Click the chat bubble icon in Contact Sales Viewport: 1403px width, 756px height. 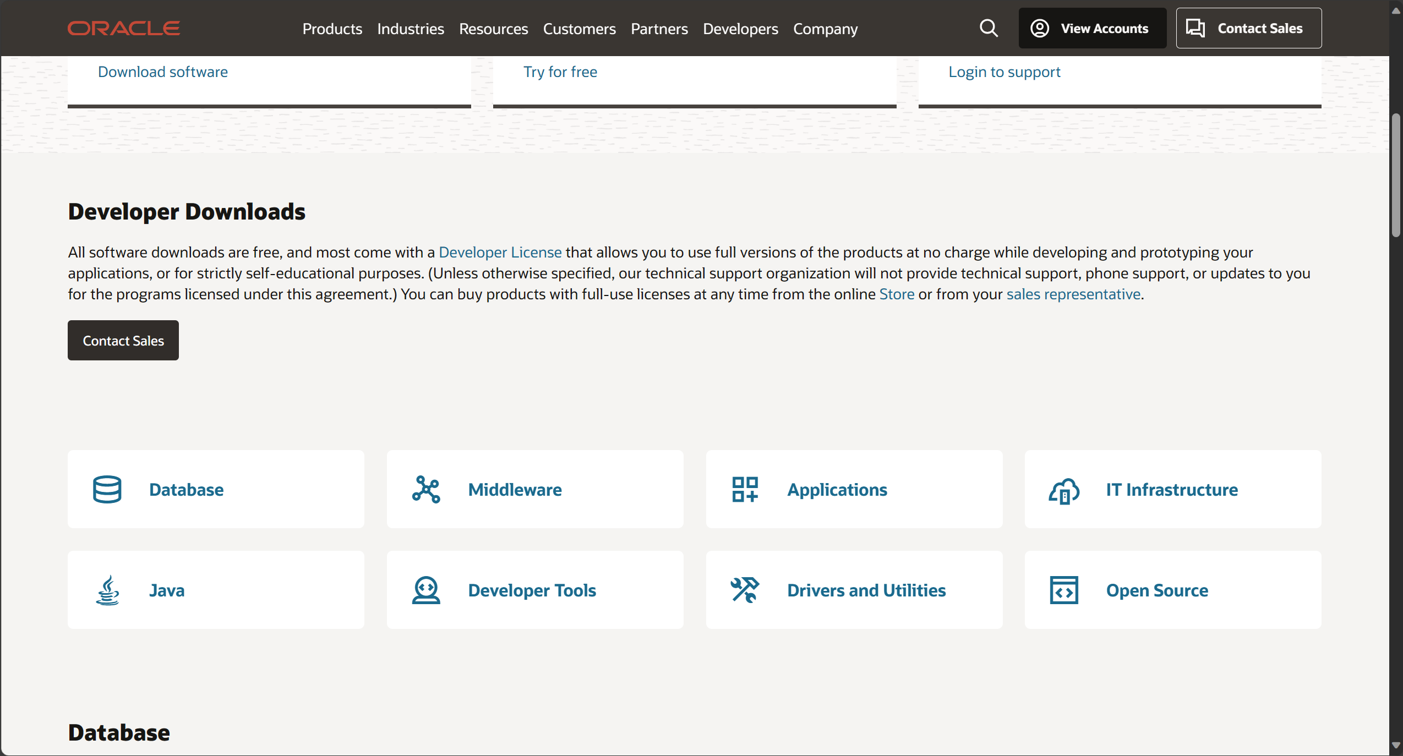(x=1195, y=28)
